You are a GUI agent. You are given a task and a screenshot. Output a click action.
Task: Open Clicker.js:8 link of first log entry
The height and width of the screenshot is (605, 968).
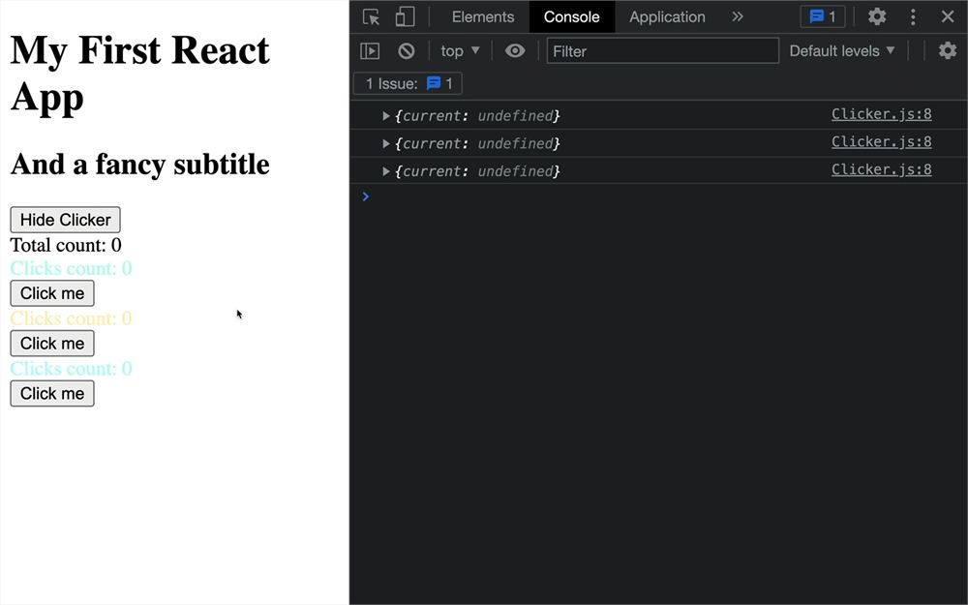coord(882,113)
